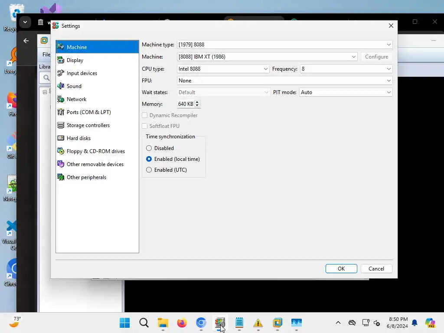Click the Floppy & CD-ROM drives icon

pos(61,151)
